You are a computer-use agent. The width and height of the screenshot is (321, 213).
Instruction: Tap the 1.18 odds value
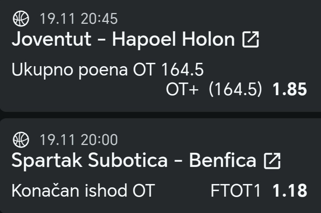(290, 191)
